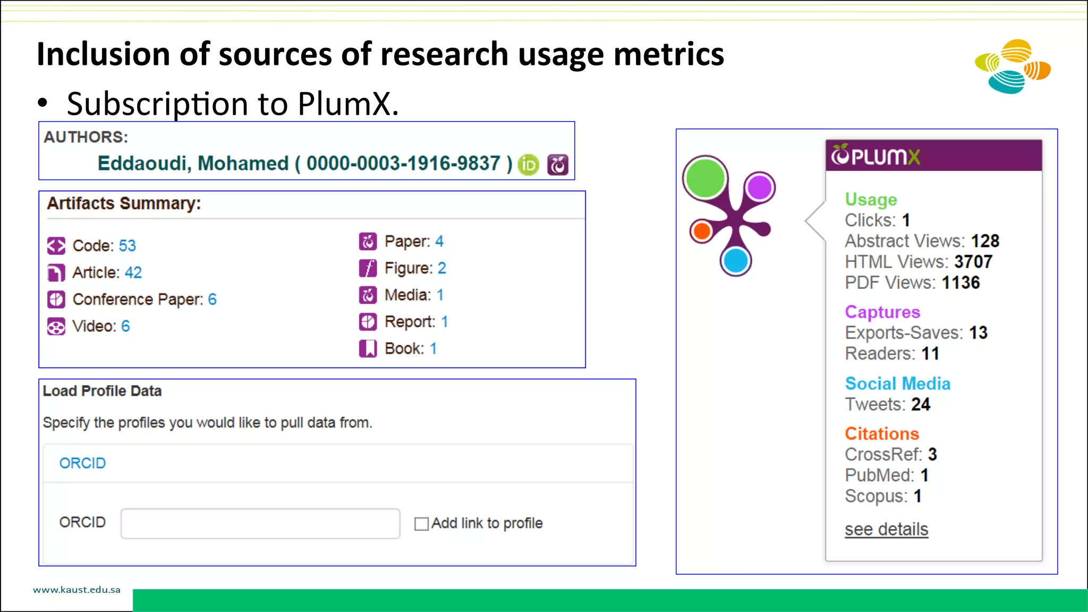Click the HTML Views: 3707 line

[919, 261]
